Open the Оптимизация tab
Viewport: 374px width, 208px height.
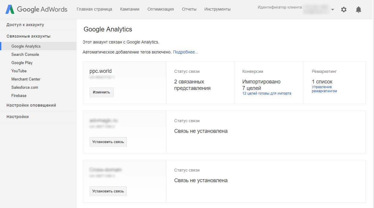pos(161,9)
